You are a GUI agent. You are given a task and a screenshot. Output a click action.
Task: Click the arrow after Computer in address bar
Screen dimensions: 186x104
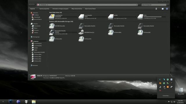click(48, 5)
